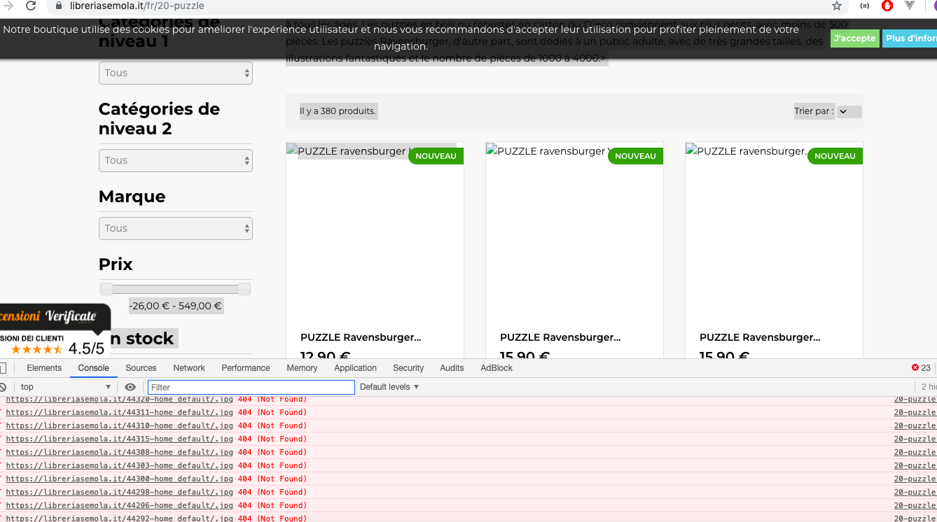The width and height of the screenshot is (937, 522).
Task: Open the Network tab
Action: coord(189,367)
